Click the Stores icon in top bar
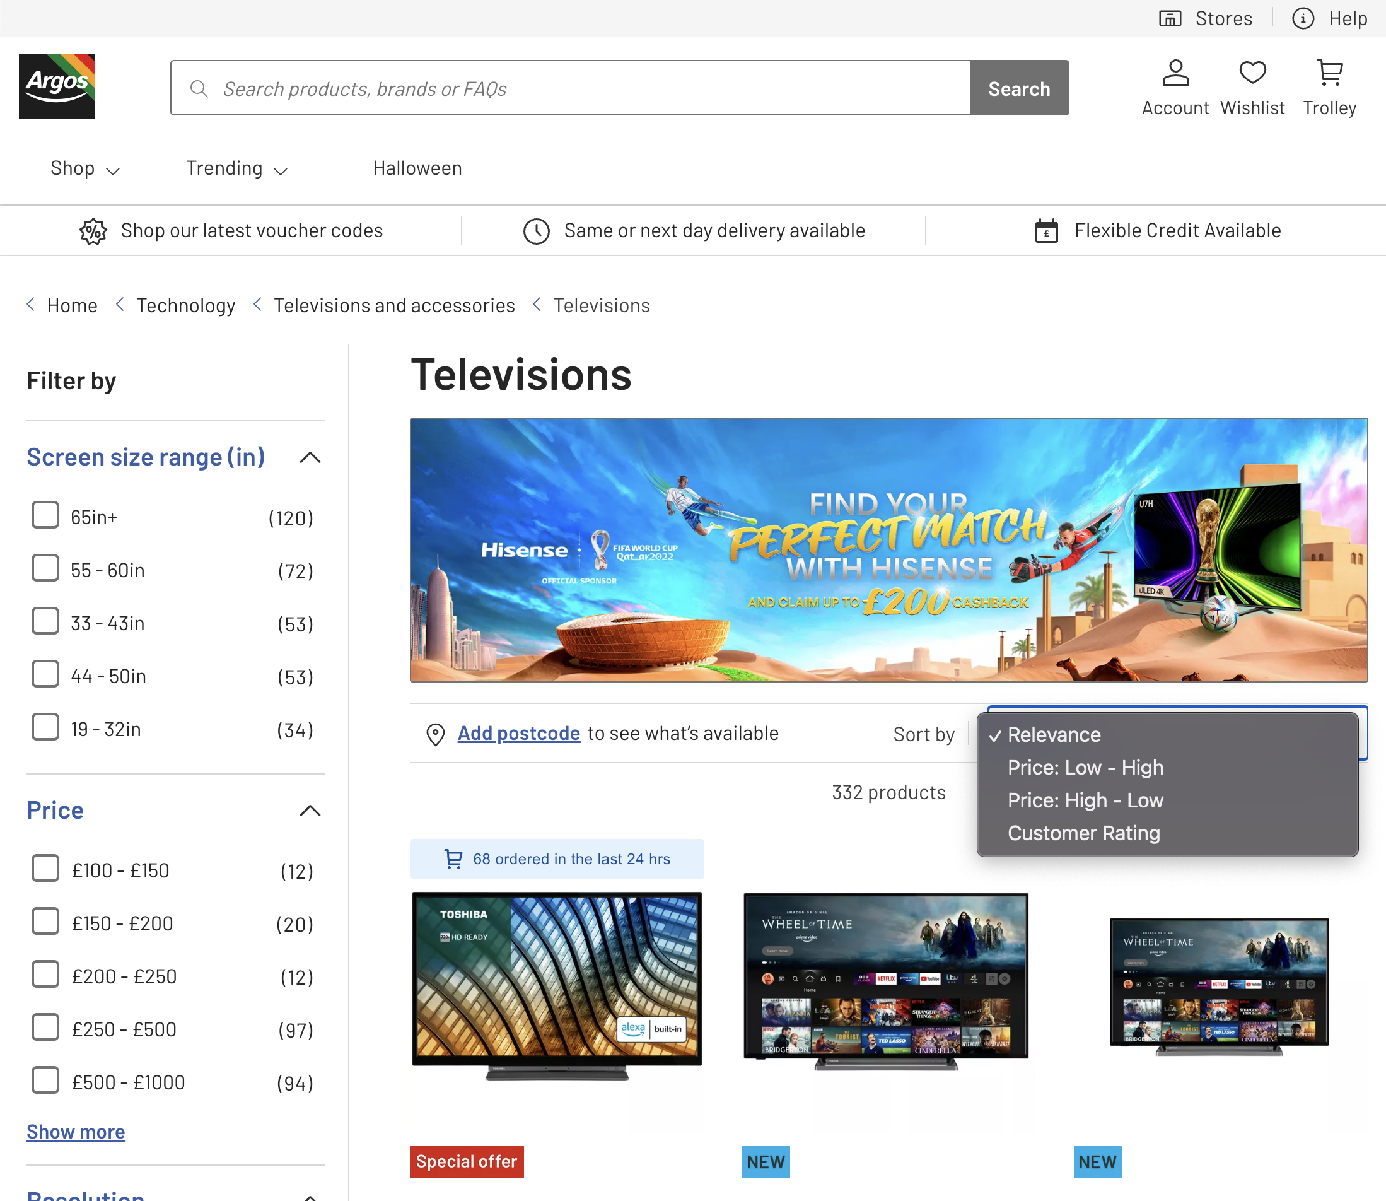1386x1201 pixels. 1170,19
